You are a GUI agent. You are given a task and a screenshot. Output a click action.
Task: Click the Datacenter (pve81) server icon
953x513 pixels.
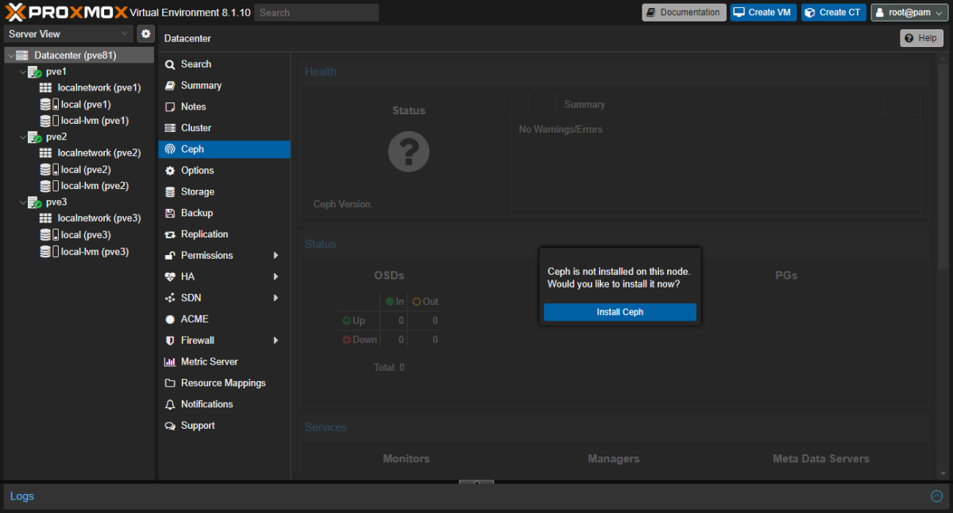pyautogui.click(x=22, y=56)
